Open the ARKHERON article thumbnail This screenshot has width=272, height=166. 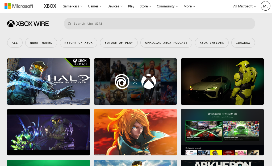(222, 163)
